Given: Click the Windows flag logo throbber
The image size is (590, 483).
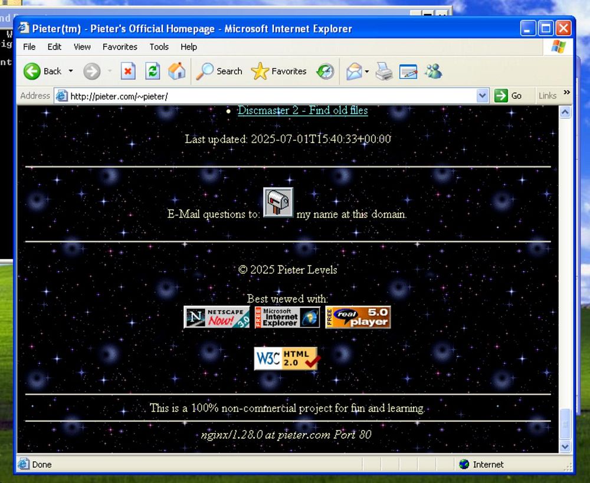Looking at the screenshot, I should 558,47.
